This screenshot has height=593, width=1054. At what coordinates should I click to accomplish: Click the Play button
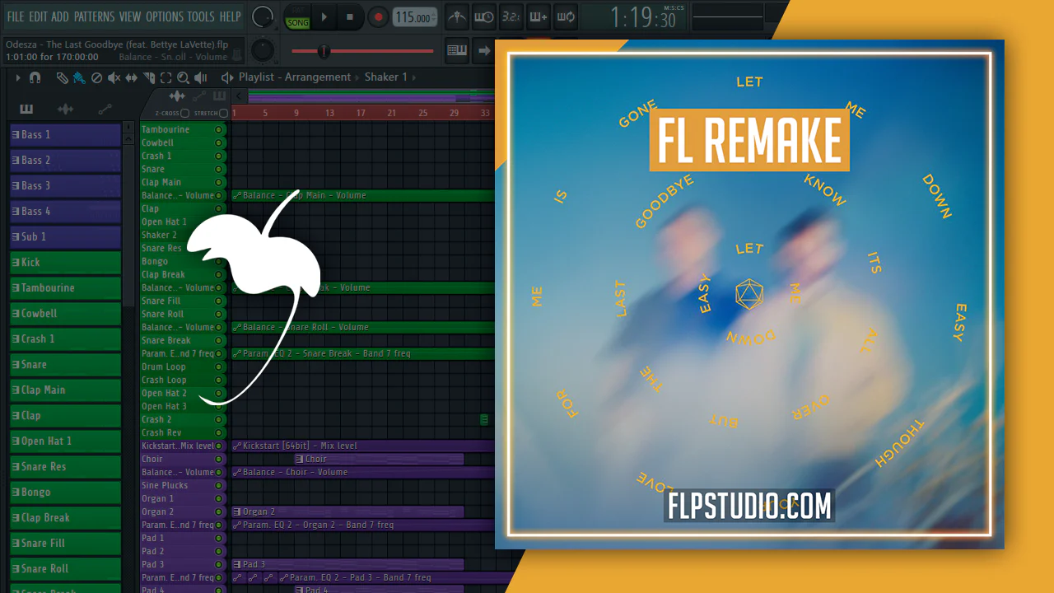pos(324,16)
